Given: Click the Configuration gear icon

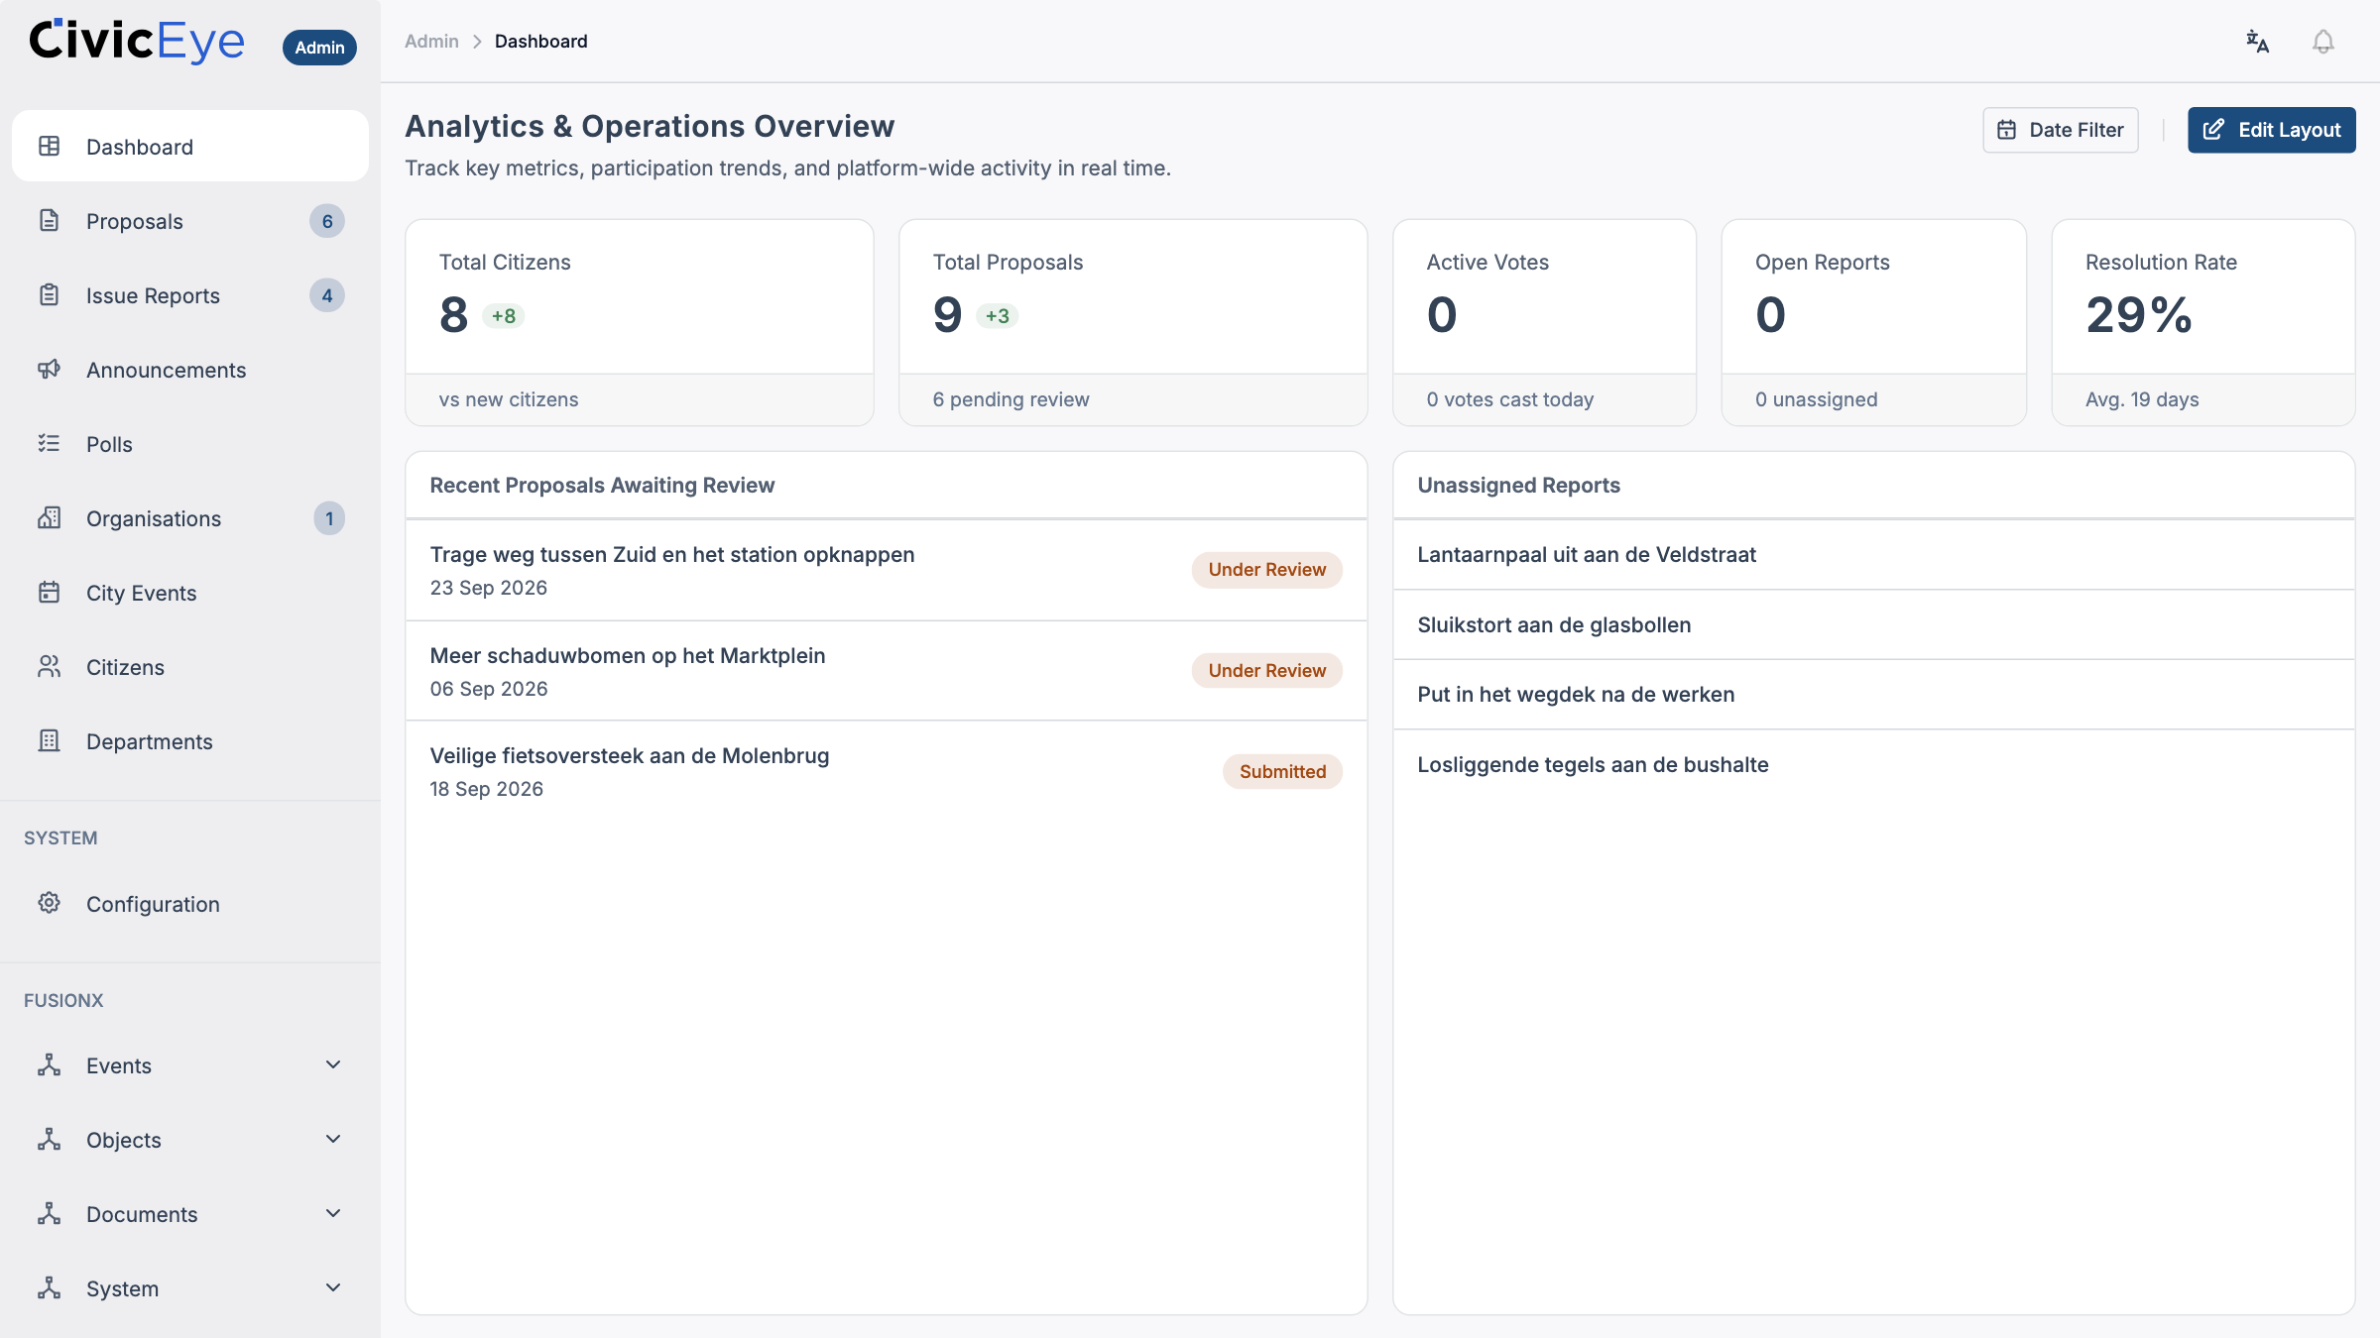Looking at the screenshot, I should (x=50, y=904).
